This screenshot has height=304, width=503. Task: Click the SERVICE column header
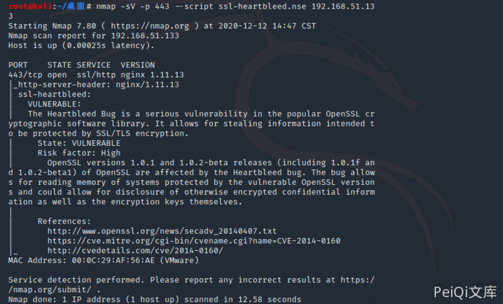pos(94,65)
